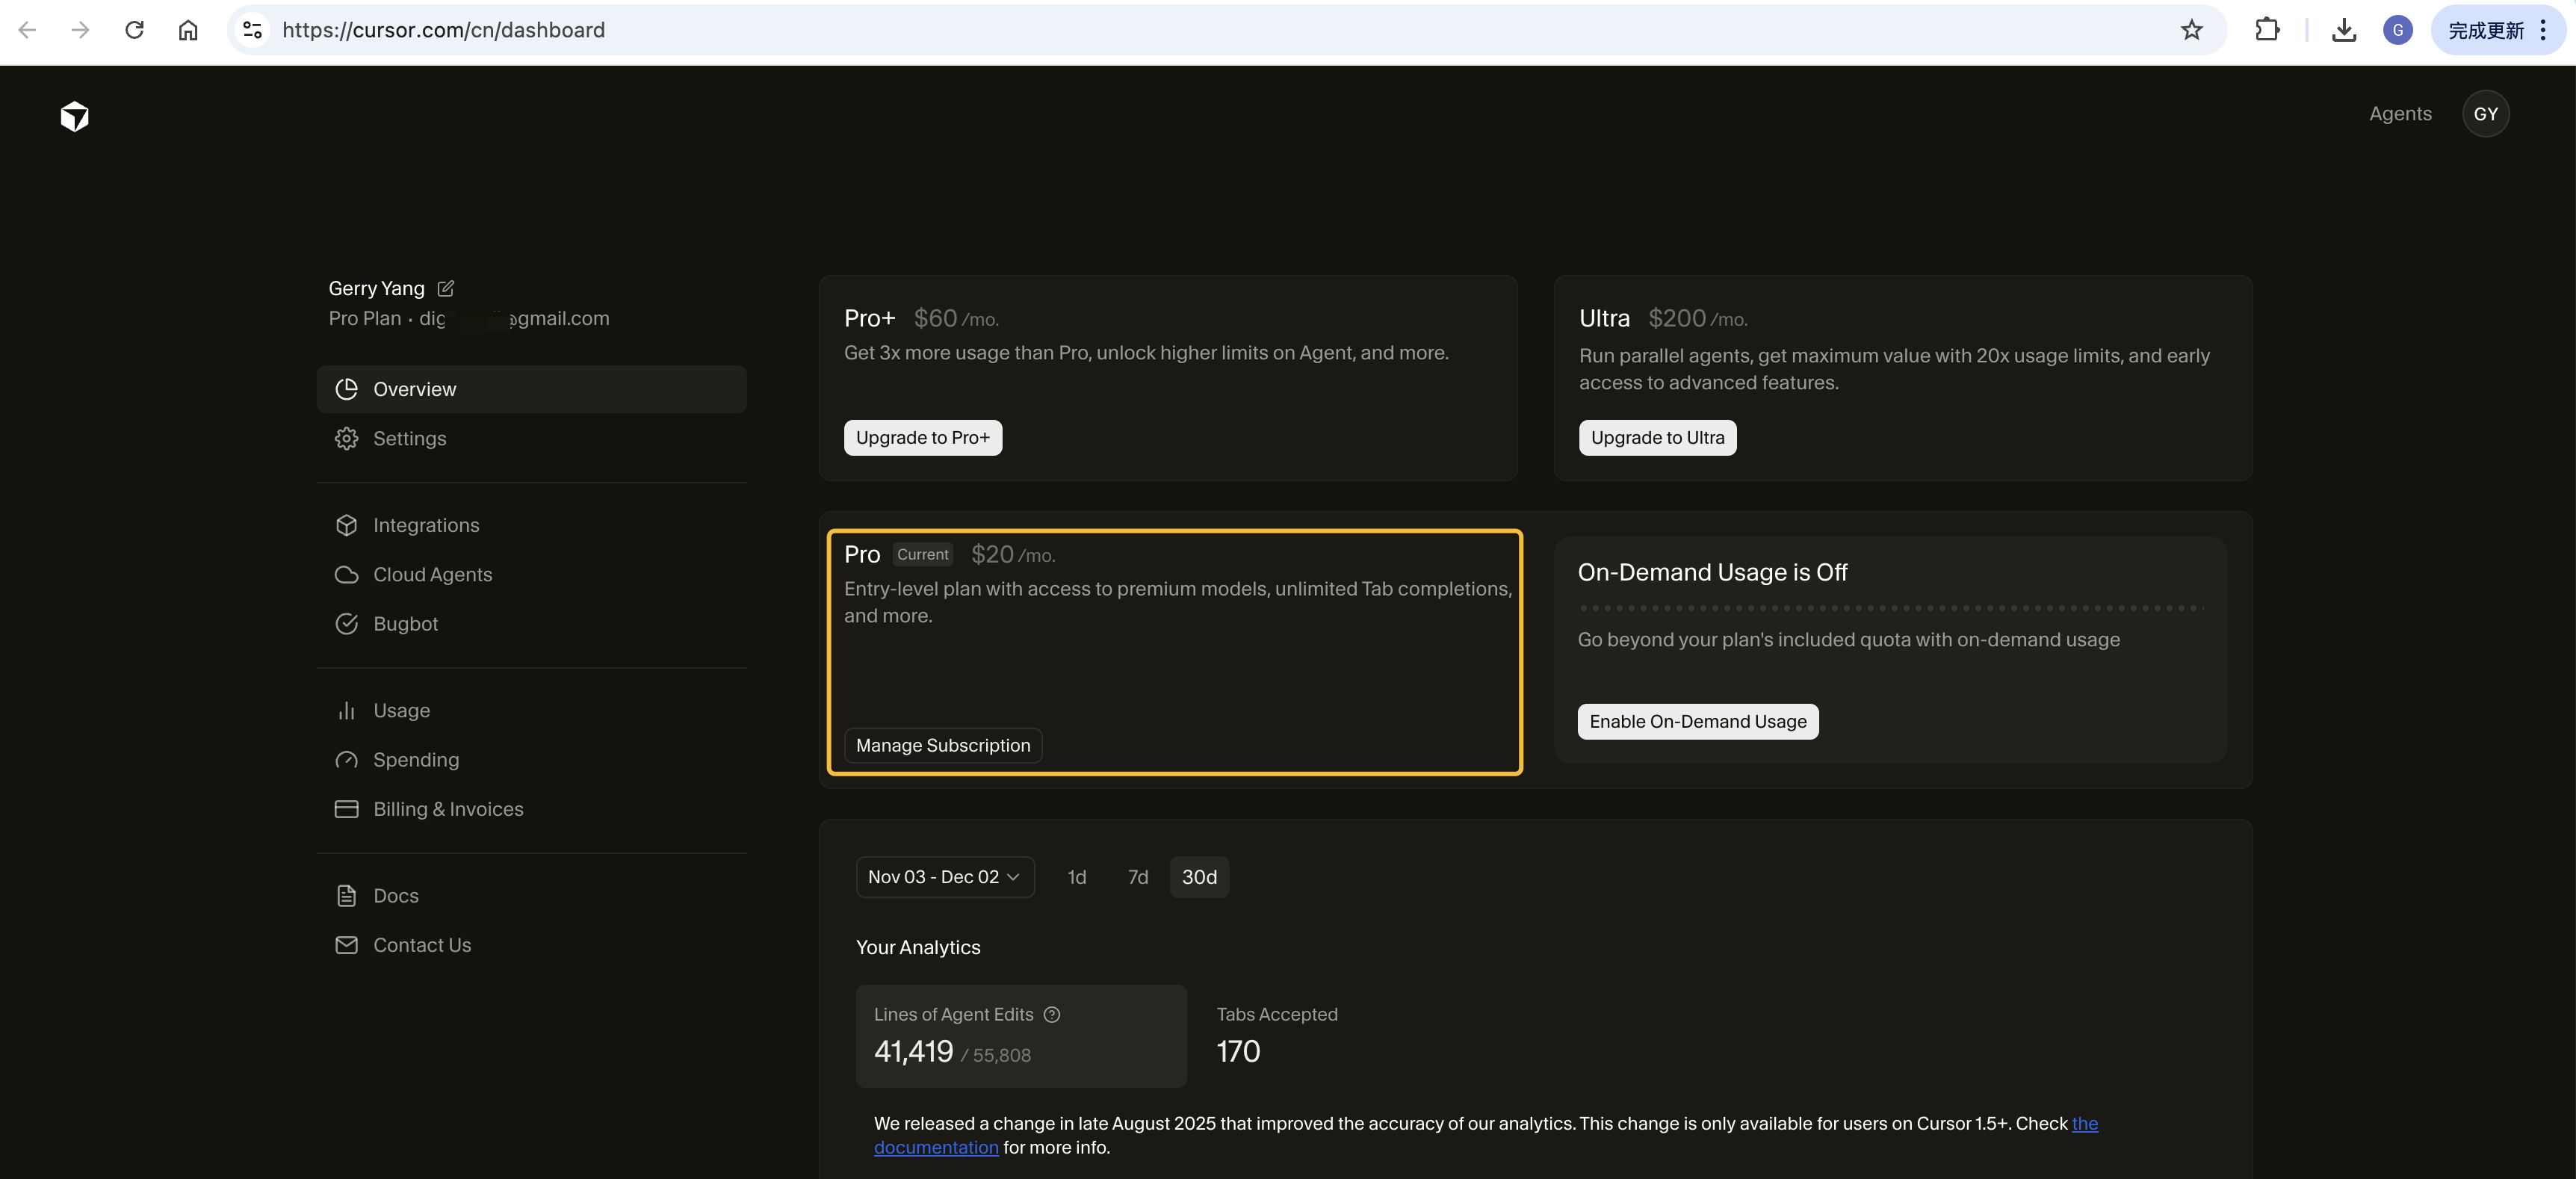This screenshot has height=1179, width=2576.
Task: Open the documentation link below analytics
Action: [936, 1147]
